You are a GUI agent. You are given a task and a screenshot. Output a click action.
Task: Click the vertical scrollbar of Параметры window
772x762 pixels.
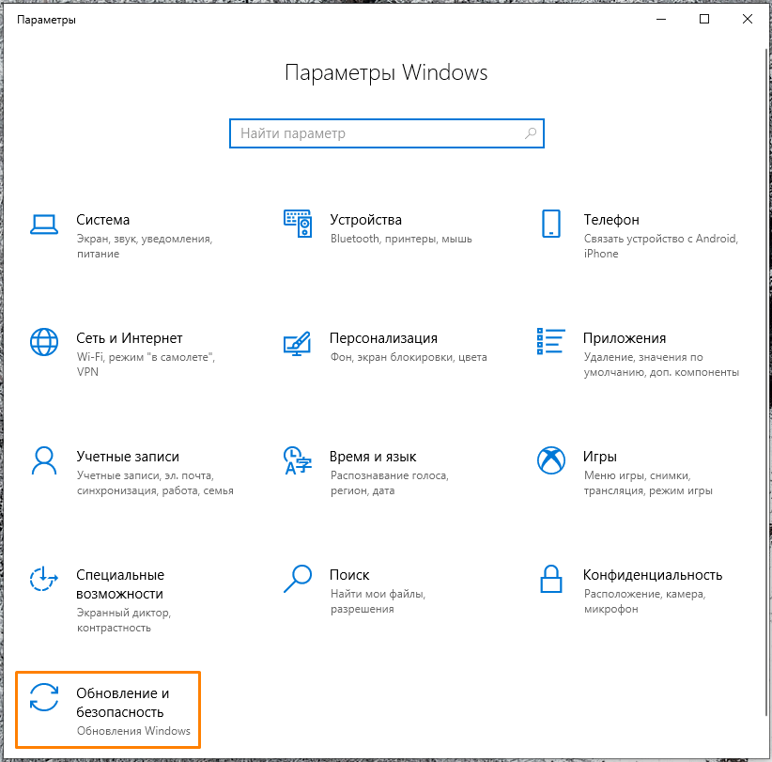pos(767,381)
